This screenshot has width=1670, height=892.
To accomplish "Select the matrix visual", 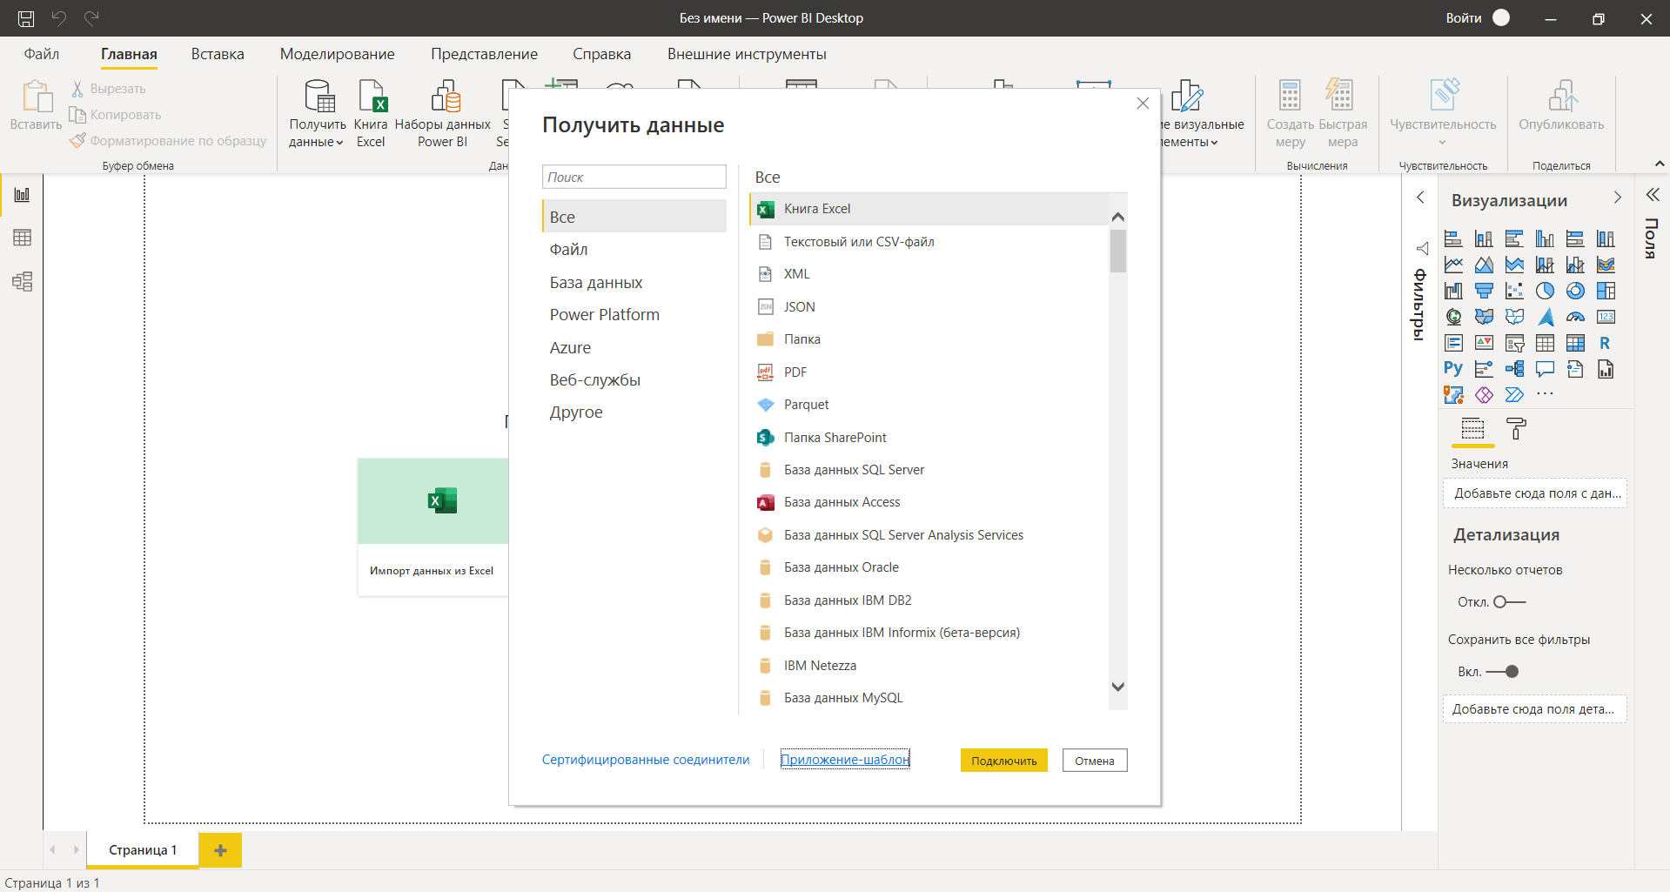I will point(1575,343).
